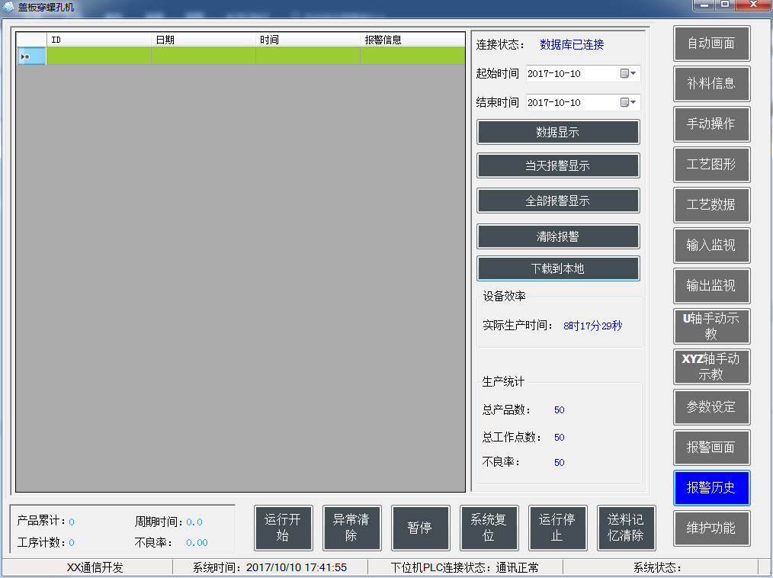Screen dimensions: 773x578
Task: Open 维护功能 (maintenance functions)
Action: [x=711, y=528]
